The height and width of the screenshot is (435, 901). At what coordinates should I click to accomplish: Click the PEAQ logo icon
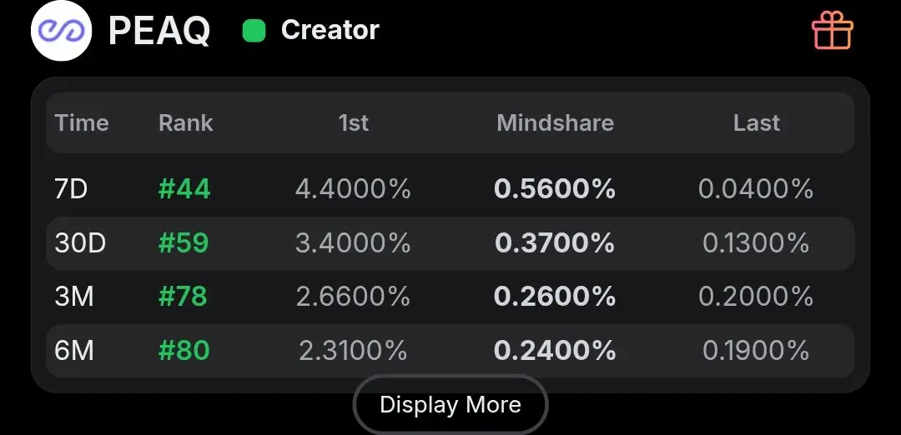click(61, 30)
